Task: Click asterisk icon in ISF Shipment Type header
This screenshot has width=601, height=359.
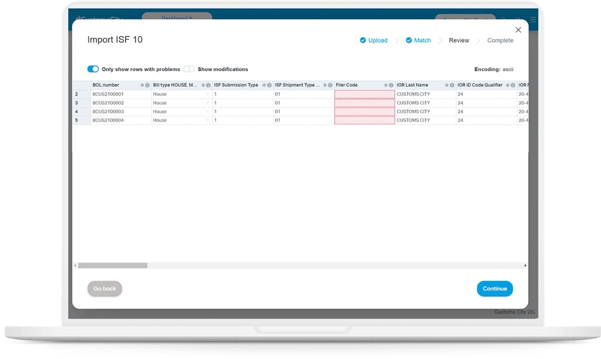Action: point(325,86)
